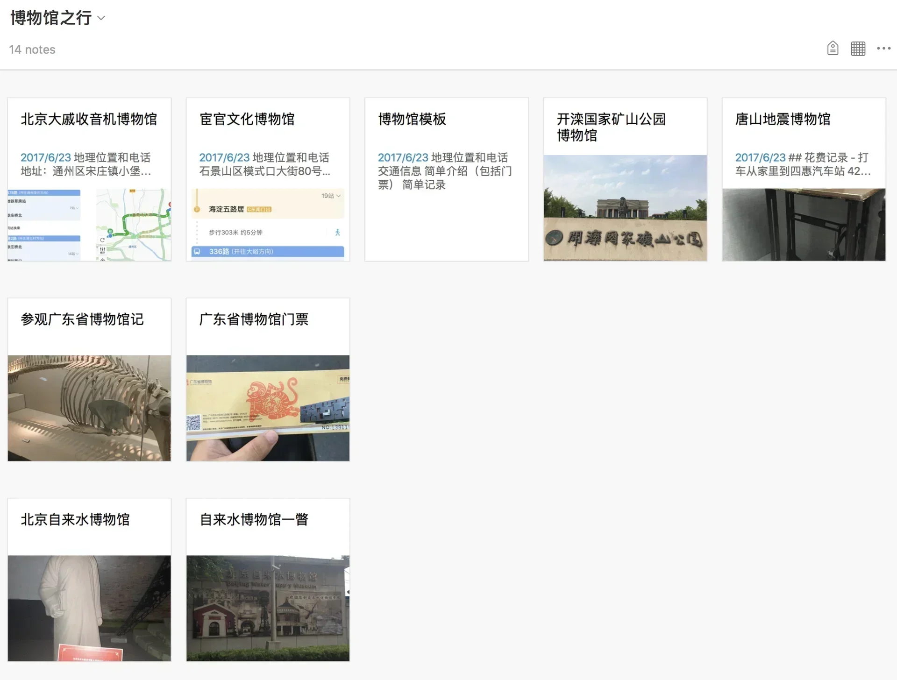
Task: Click the 开滦国家矿山公园 sign photo thumbnail
Action: (x=625, y=208)
